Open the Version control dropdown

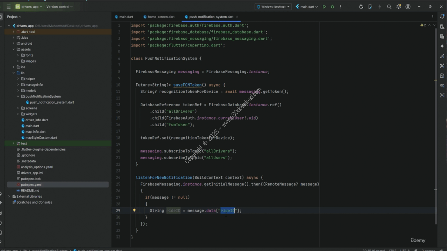pyautogui.click(x=59, y=7)
